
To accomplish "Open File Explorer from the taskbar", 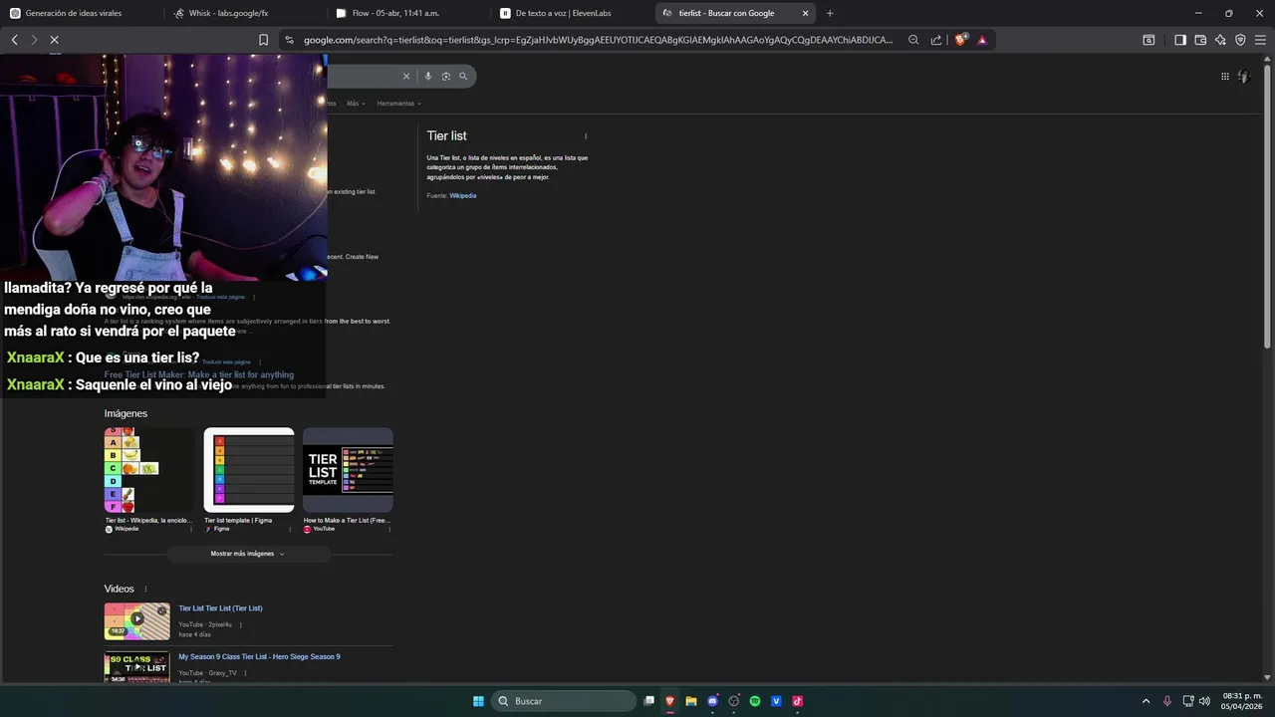I will (x=691, y=701).
